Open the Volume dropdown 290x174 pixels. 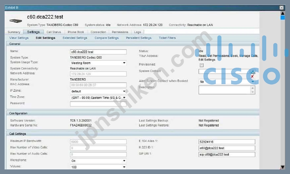coord(98,167)
